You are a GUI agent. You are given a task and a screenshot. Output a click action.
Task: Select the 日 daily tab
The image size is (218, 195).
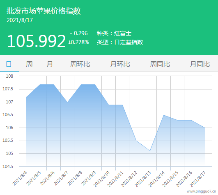click(x=9, y=64)
